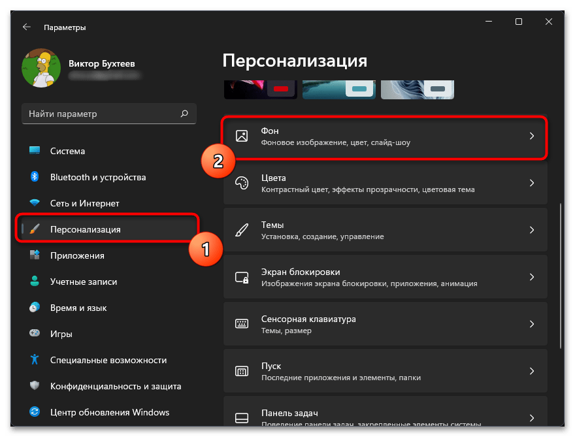Viewport: 575px width, 437px height.
Task: Open Сенсорная клавиатура settings
Action: [x=385, y=324]
